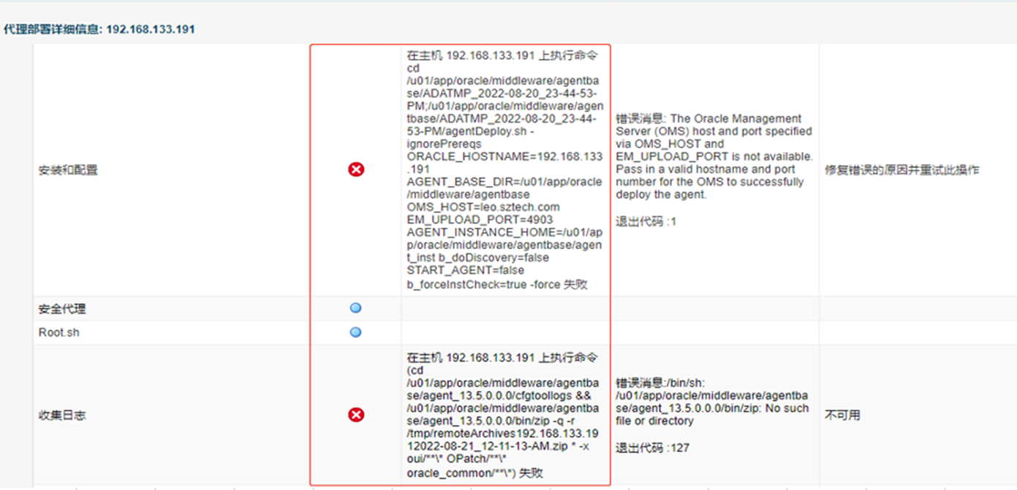This screenshot has height=490, width=1017.
Task: Click the red error icon for 安装和配置
Action: [356, 169]
